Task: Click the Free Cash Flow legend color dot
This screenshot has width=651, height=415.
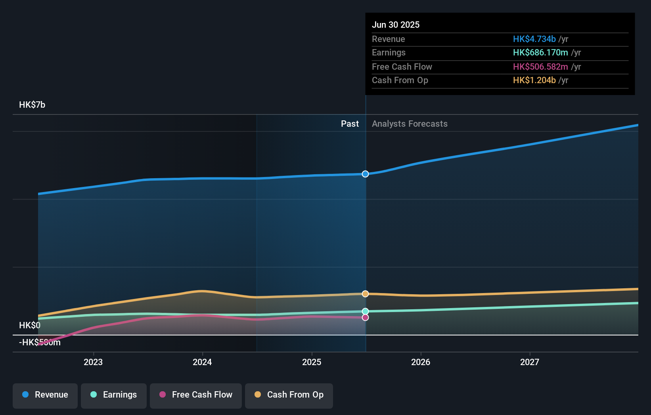Action: click(163, 395)
